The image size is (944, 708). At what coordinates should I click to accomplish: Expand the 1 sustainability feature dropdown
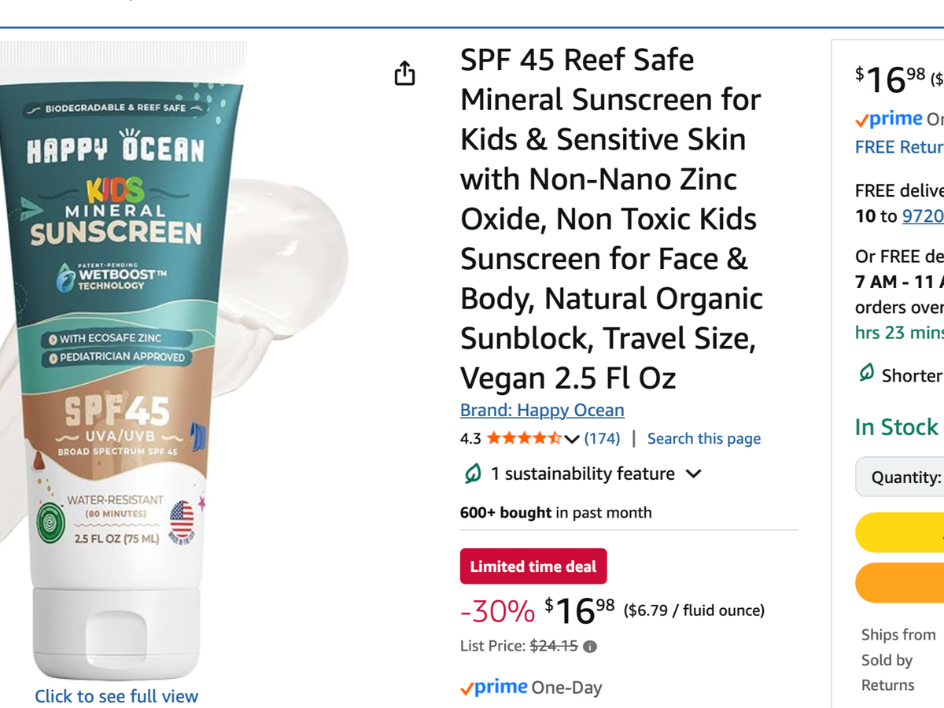click(693, 474)
